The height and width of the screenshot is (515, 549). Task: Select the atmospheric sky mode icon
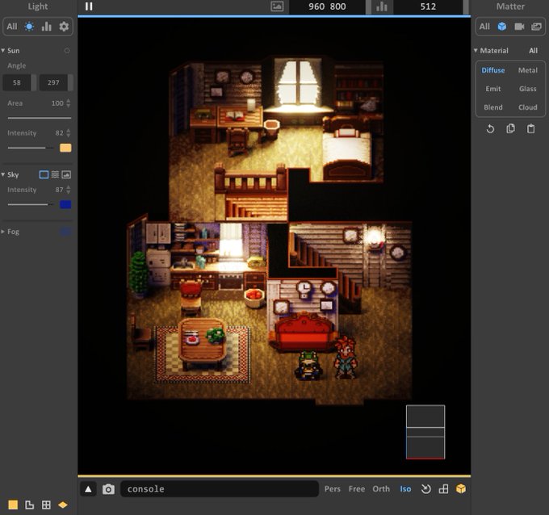(55, 174)
